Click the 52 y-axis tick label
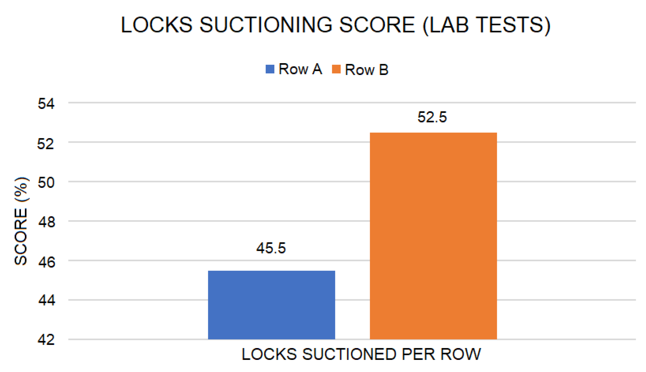The height and width of the screenshot is (372, 646). coord(46,144)
